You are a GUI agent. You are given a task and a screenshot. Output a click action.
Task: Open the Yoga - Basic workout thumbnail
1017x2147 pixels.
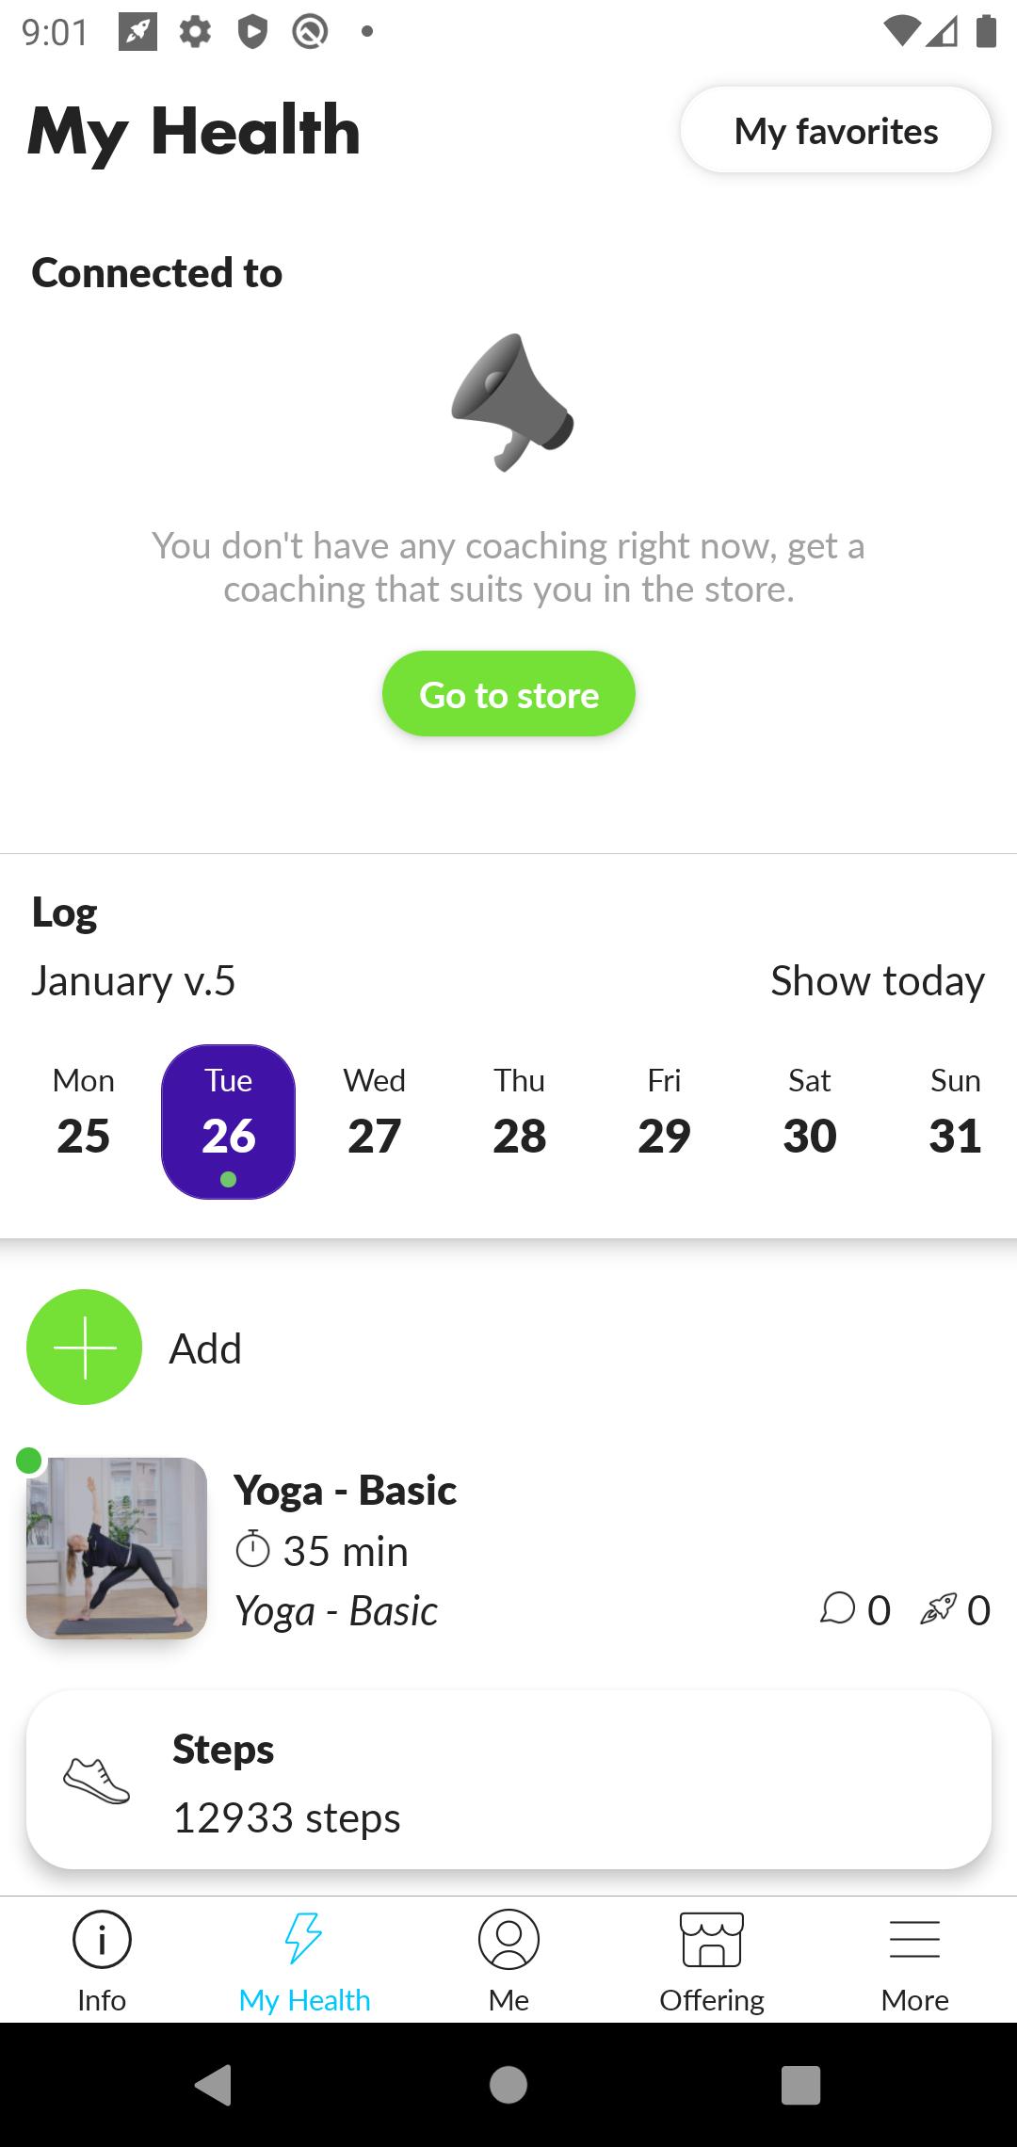point(117,1548)
